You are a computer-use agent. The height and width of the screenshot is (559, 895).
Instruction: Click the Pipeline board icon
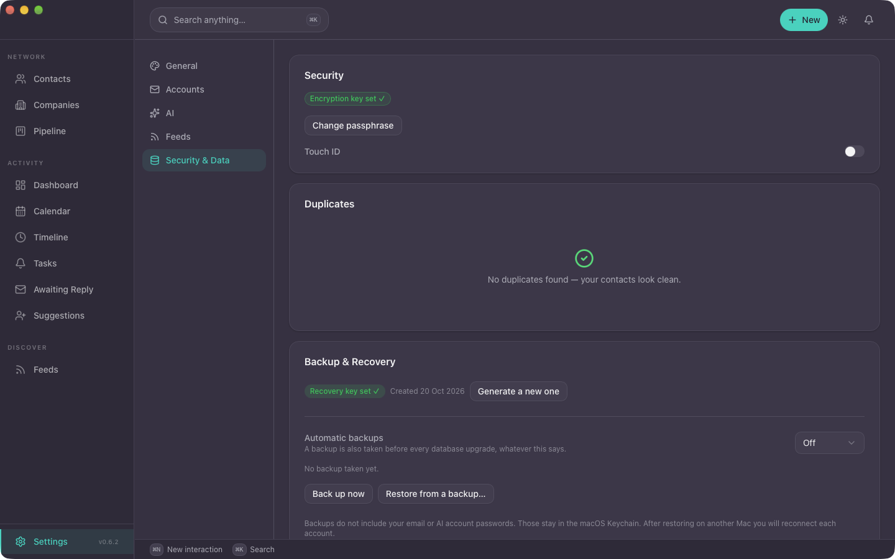coord(21,131)
